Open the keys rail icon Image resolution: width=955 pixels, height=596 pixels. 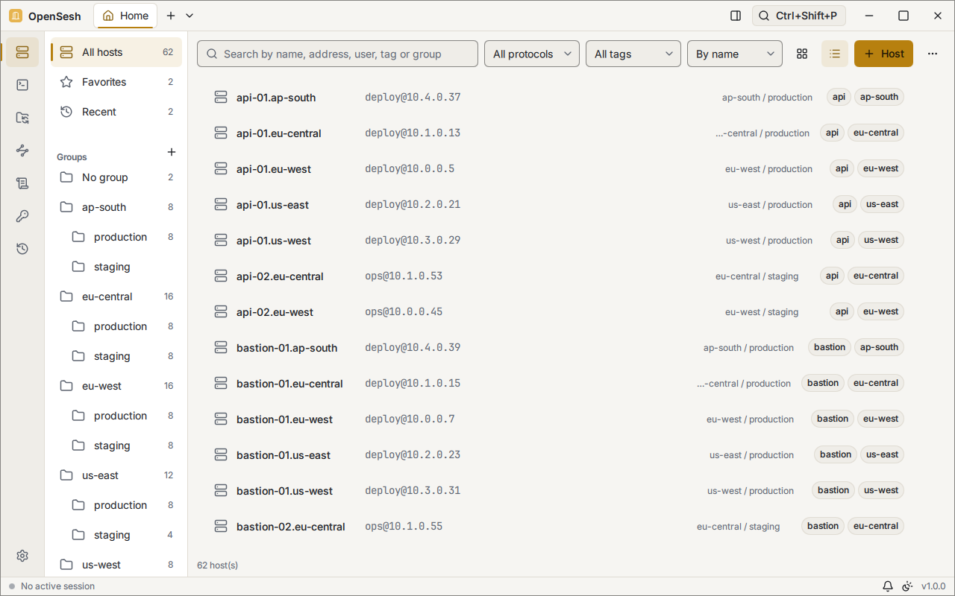click(x=22, y=216)
